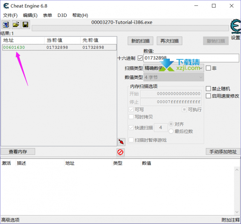Click the process name 00003270-Tutorial-i386.exe
Screen dimensions: 241x224
tap(122, 23)
